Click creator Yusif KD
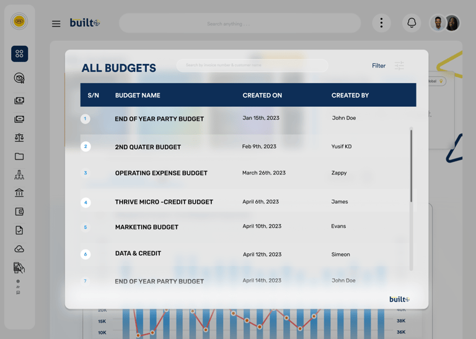Image resolution: width=476 pixels, height=339 pixels. (x=342, y=147)
